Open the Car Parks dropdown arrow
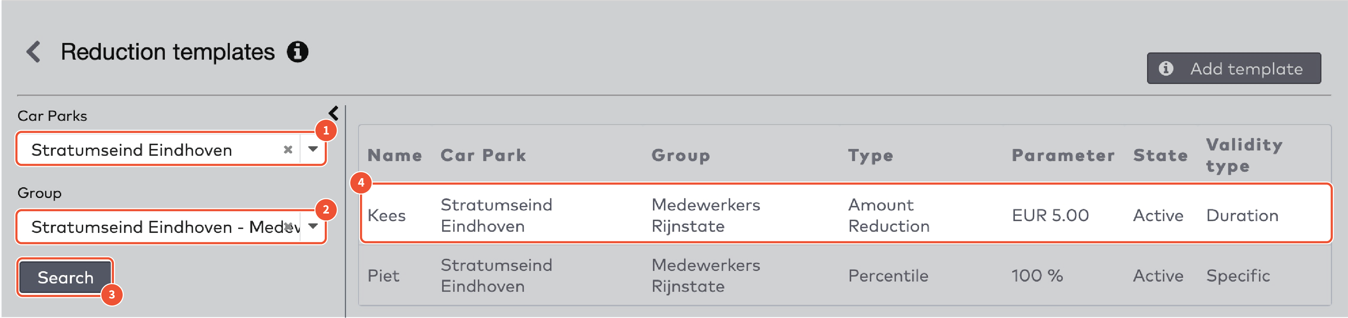This screenshot has width=1348, height=318. click(x=313, y=150)
